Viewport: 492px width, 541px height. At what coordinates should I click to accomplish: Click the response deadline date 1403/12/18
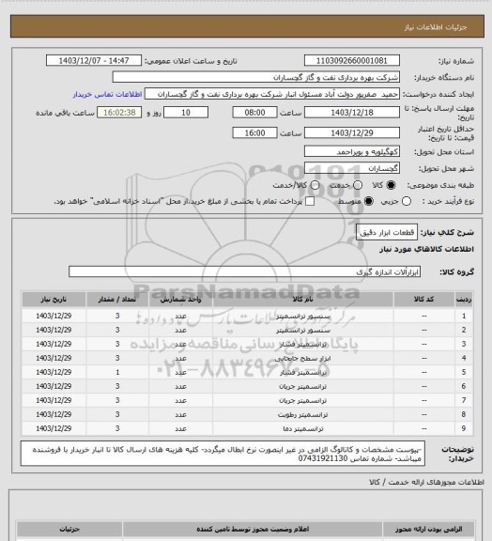tap(352, 112)
